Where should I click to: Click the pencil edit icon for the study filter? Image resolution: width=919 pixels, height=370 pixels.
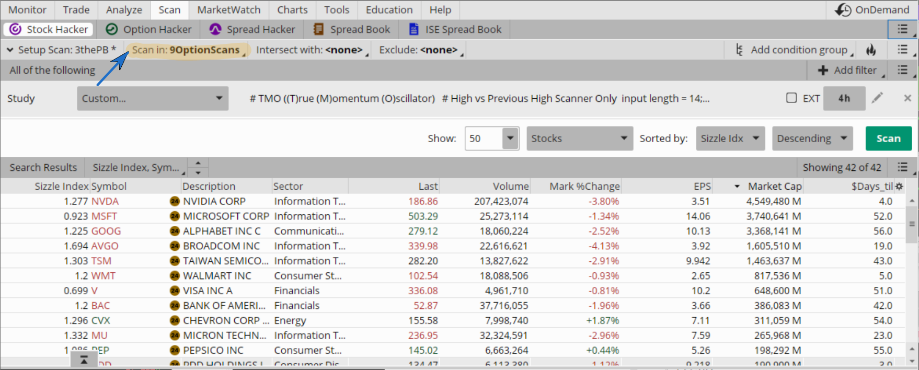pyautogui.click(x=877, y=98)
